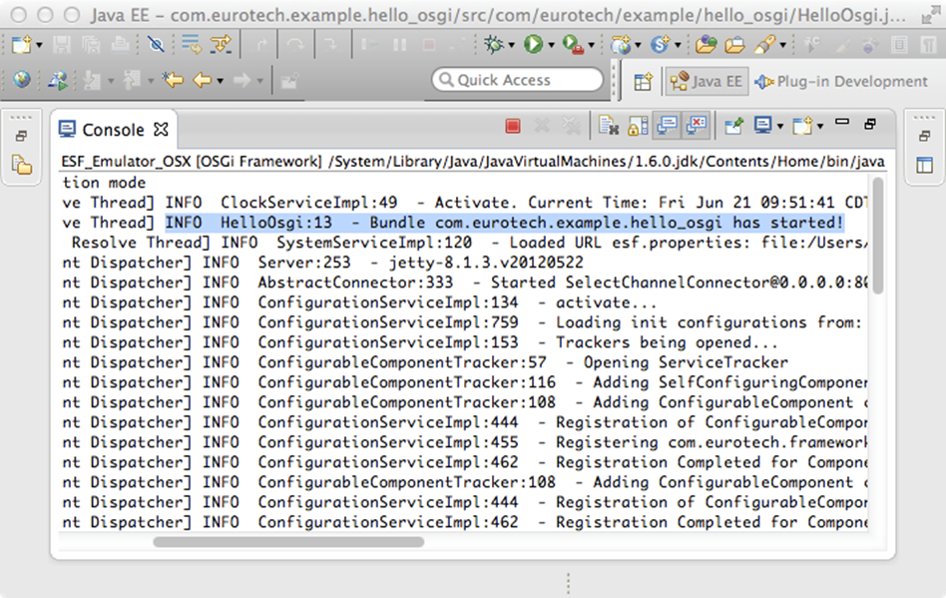This screenshot has width=946, height=598.
Task: Click the Run External Tools icon
Action: pos(573,44)
